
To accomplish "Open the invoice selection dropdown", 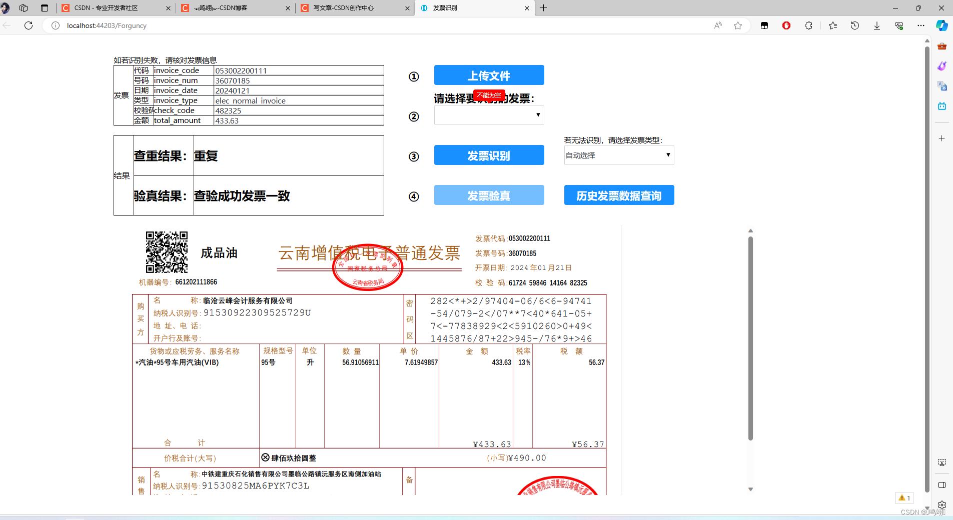I will 489,115.
